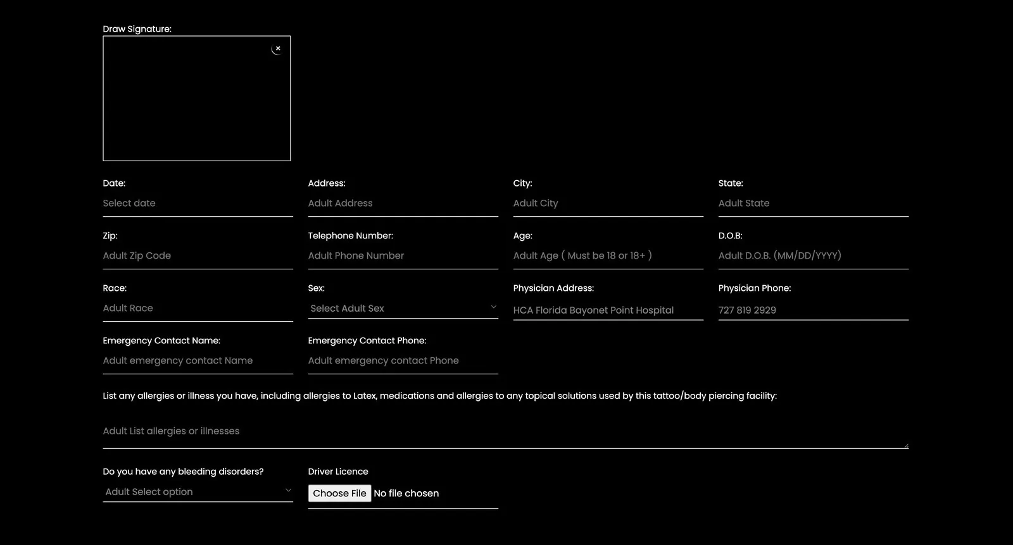The height and width of the screenshot is (545, 1013).
Task: Focus the emergency contact Phone field
Action: 403,360
